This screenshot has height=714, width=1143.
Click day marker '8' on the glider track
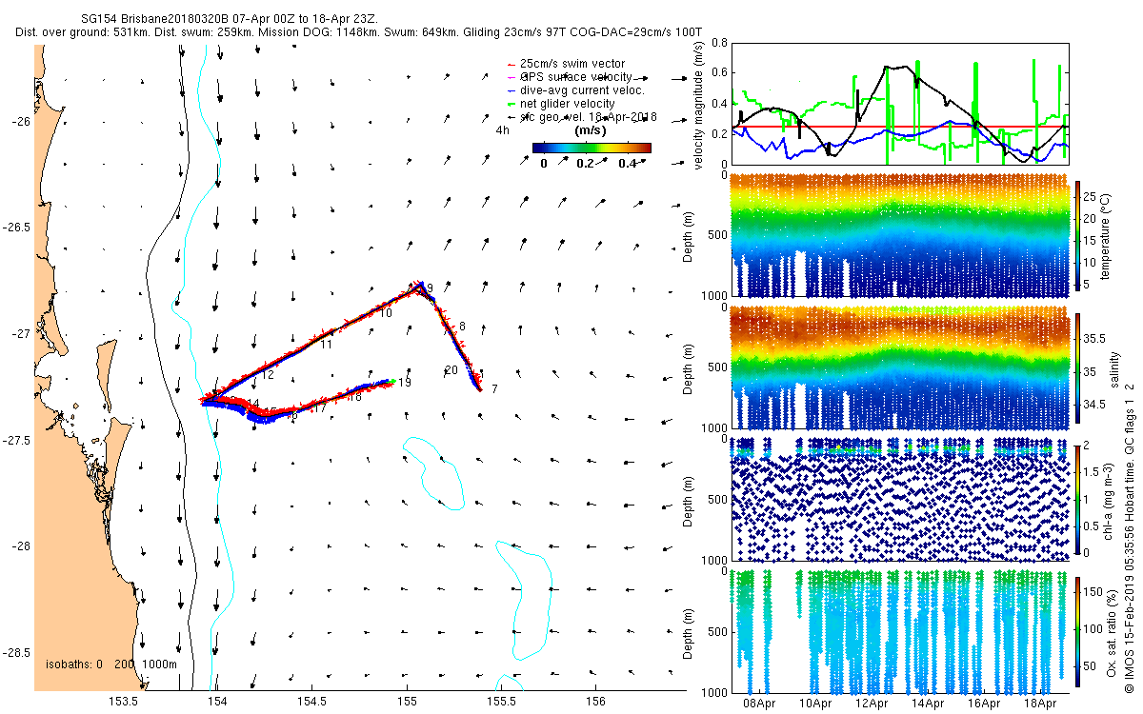pyautogui.click(x=462, y=327)
